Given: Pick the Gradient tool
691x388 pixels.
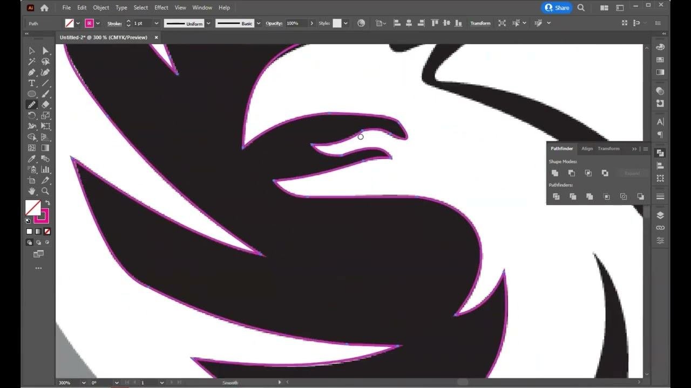Looking at the screenshot, I should pyautogui.click(x=45, y=148).
